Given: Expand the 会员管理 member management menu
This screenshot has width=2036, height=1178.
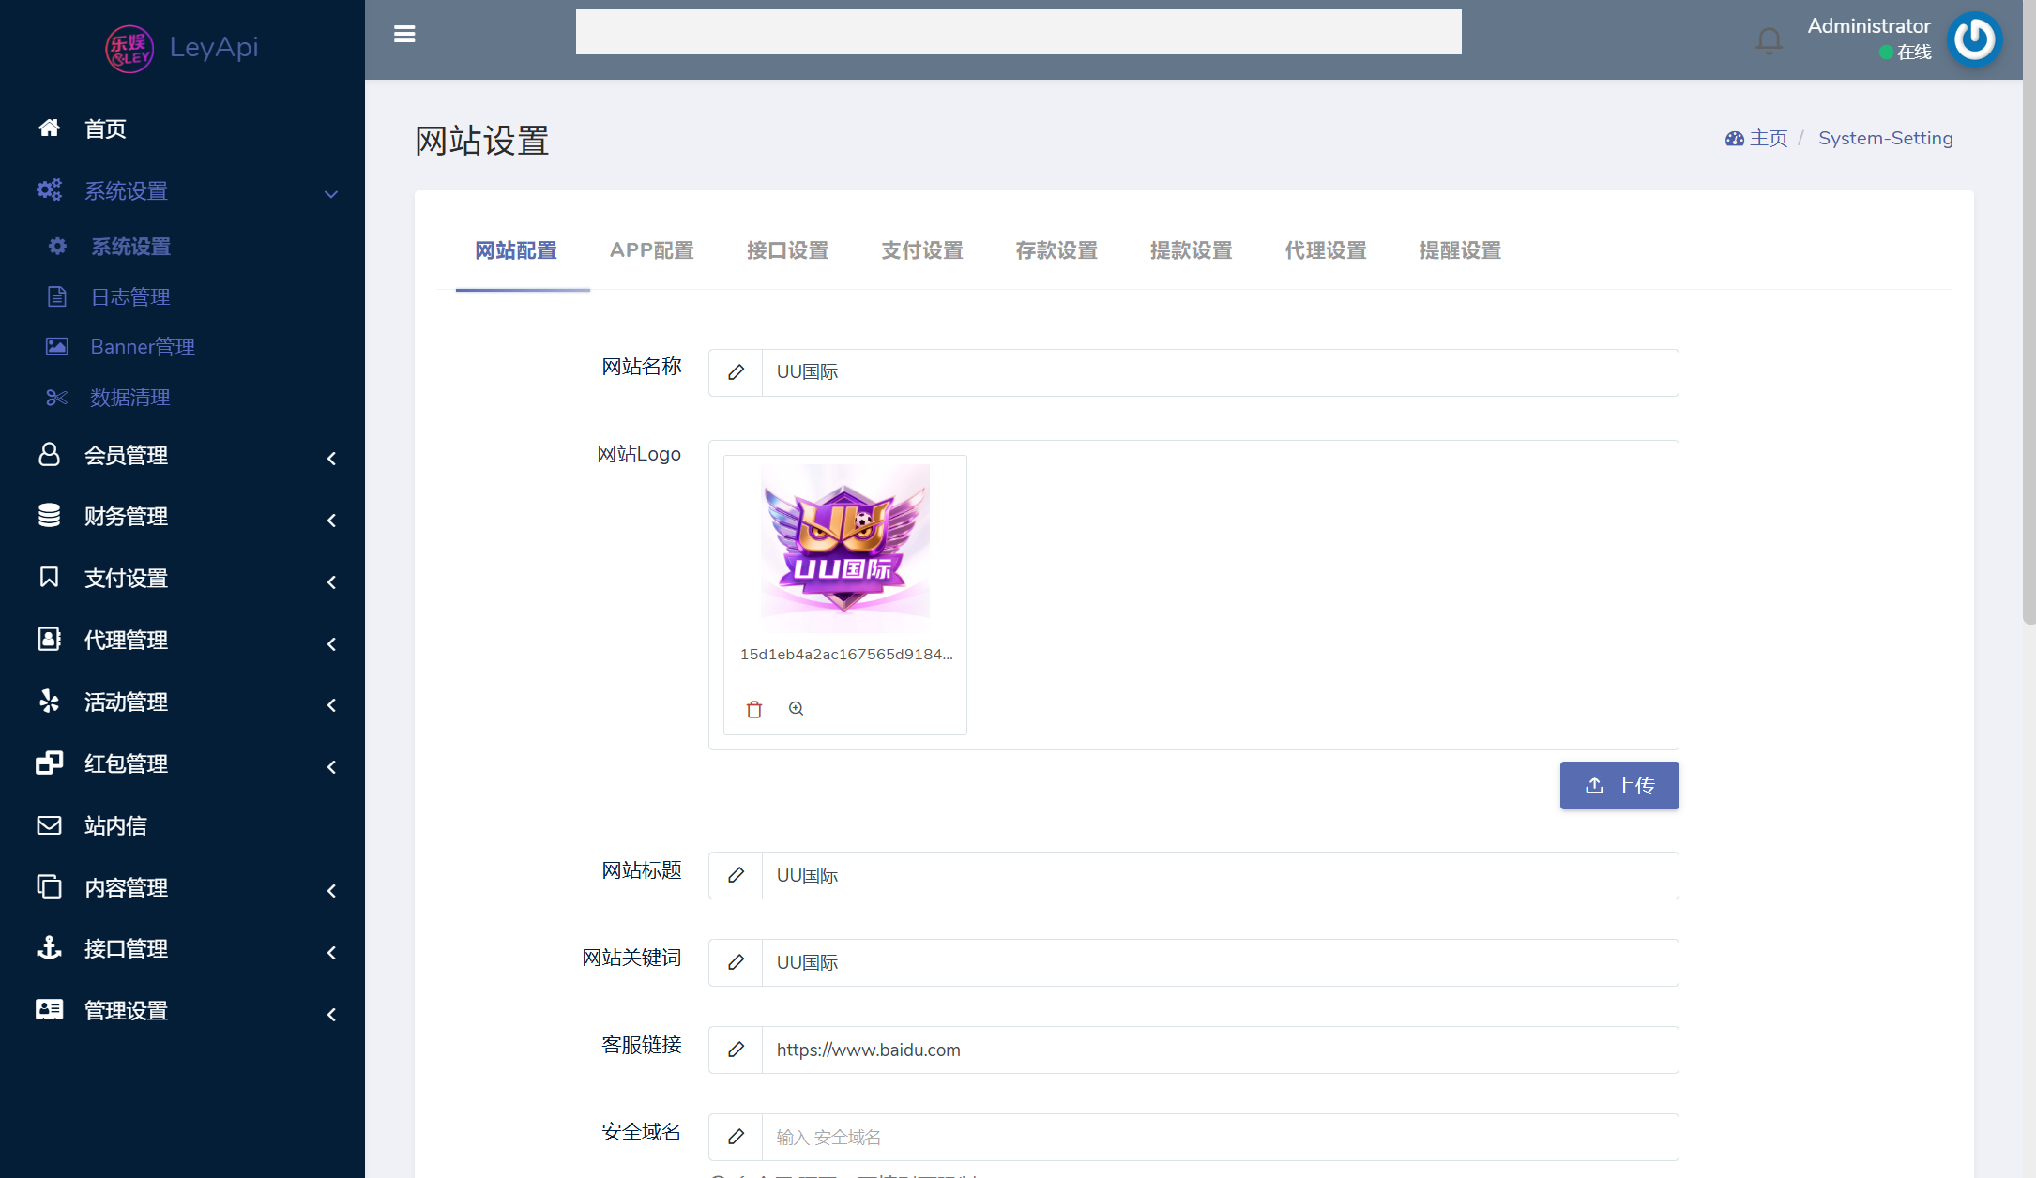Looking at the screenshot, I should (330, 459).
